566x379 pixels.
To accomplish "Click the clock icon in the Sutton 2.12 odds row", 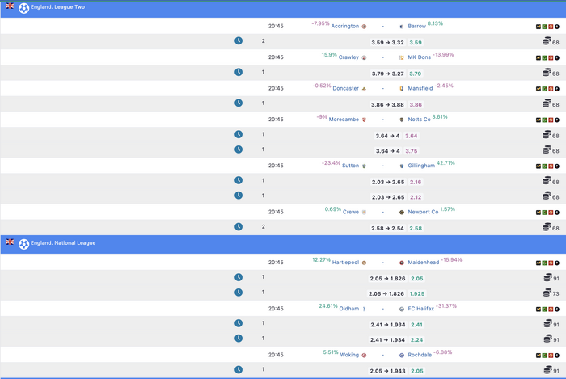I will (x=239, y=196).
